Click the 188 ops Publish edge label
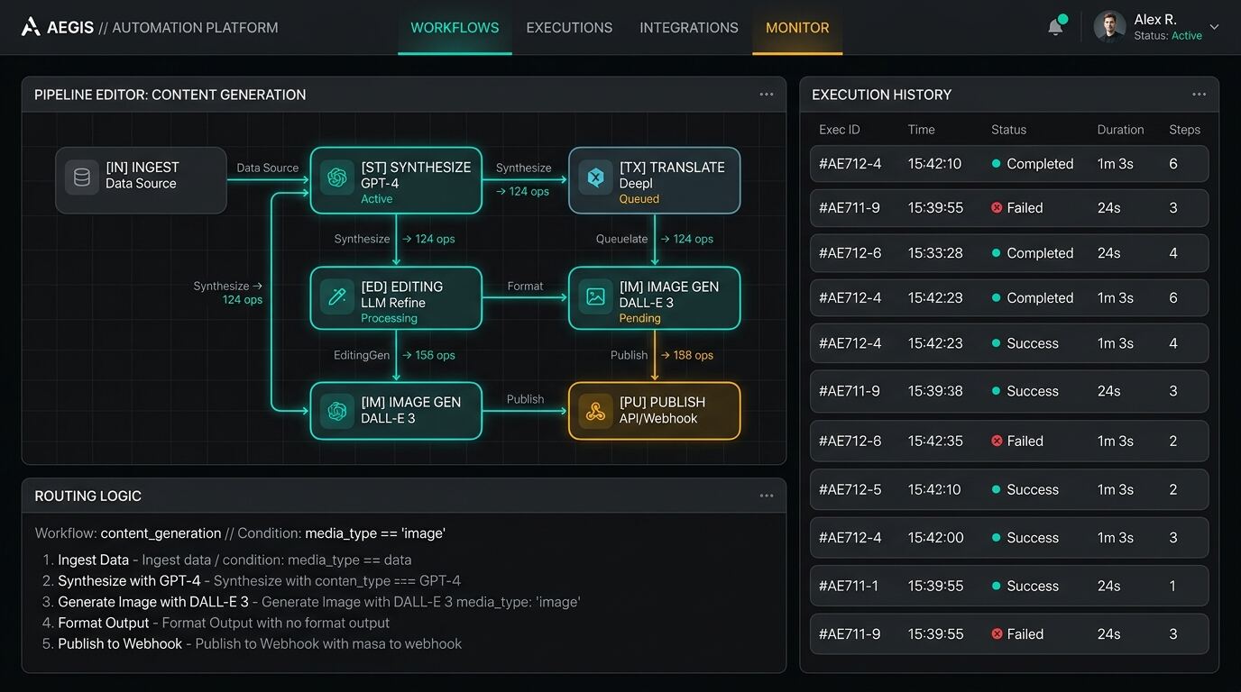1241x692 pixels. tap(687, 355)
